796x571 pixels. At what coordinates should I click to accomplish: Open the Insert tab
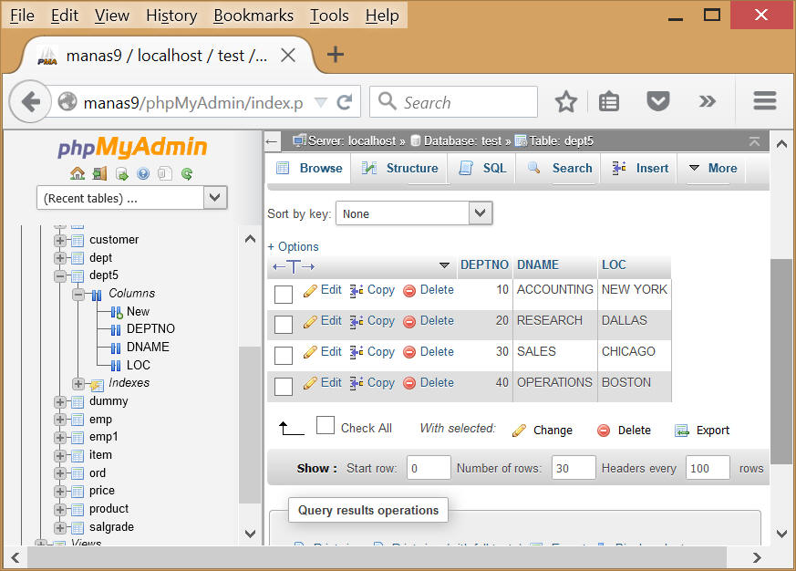click(640, 168)
